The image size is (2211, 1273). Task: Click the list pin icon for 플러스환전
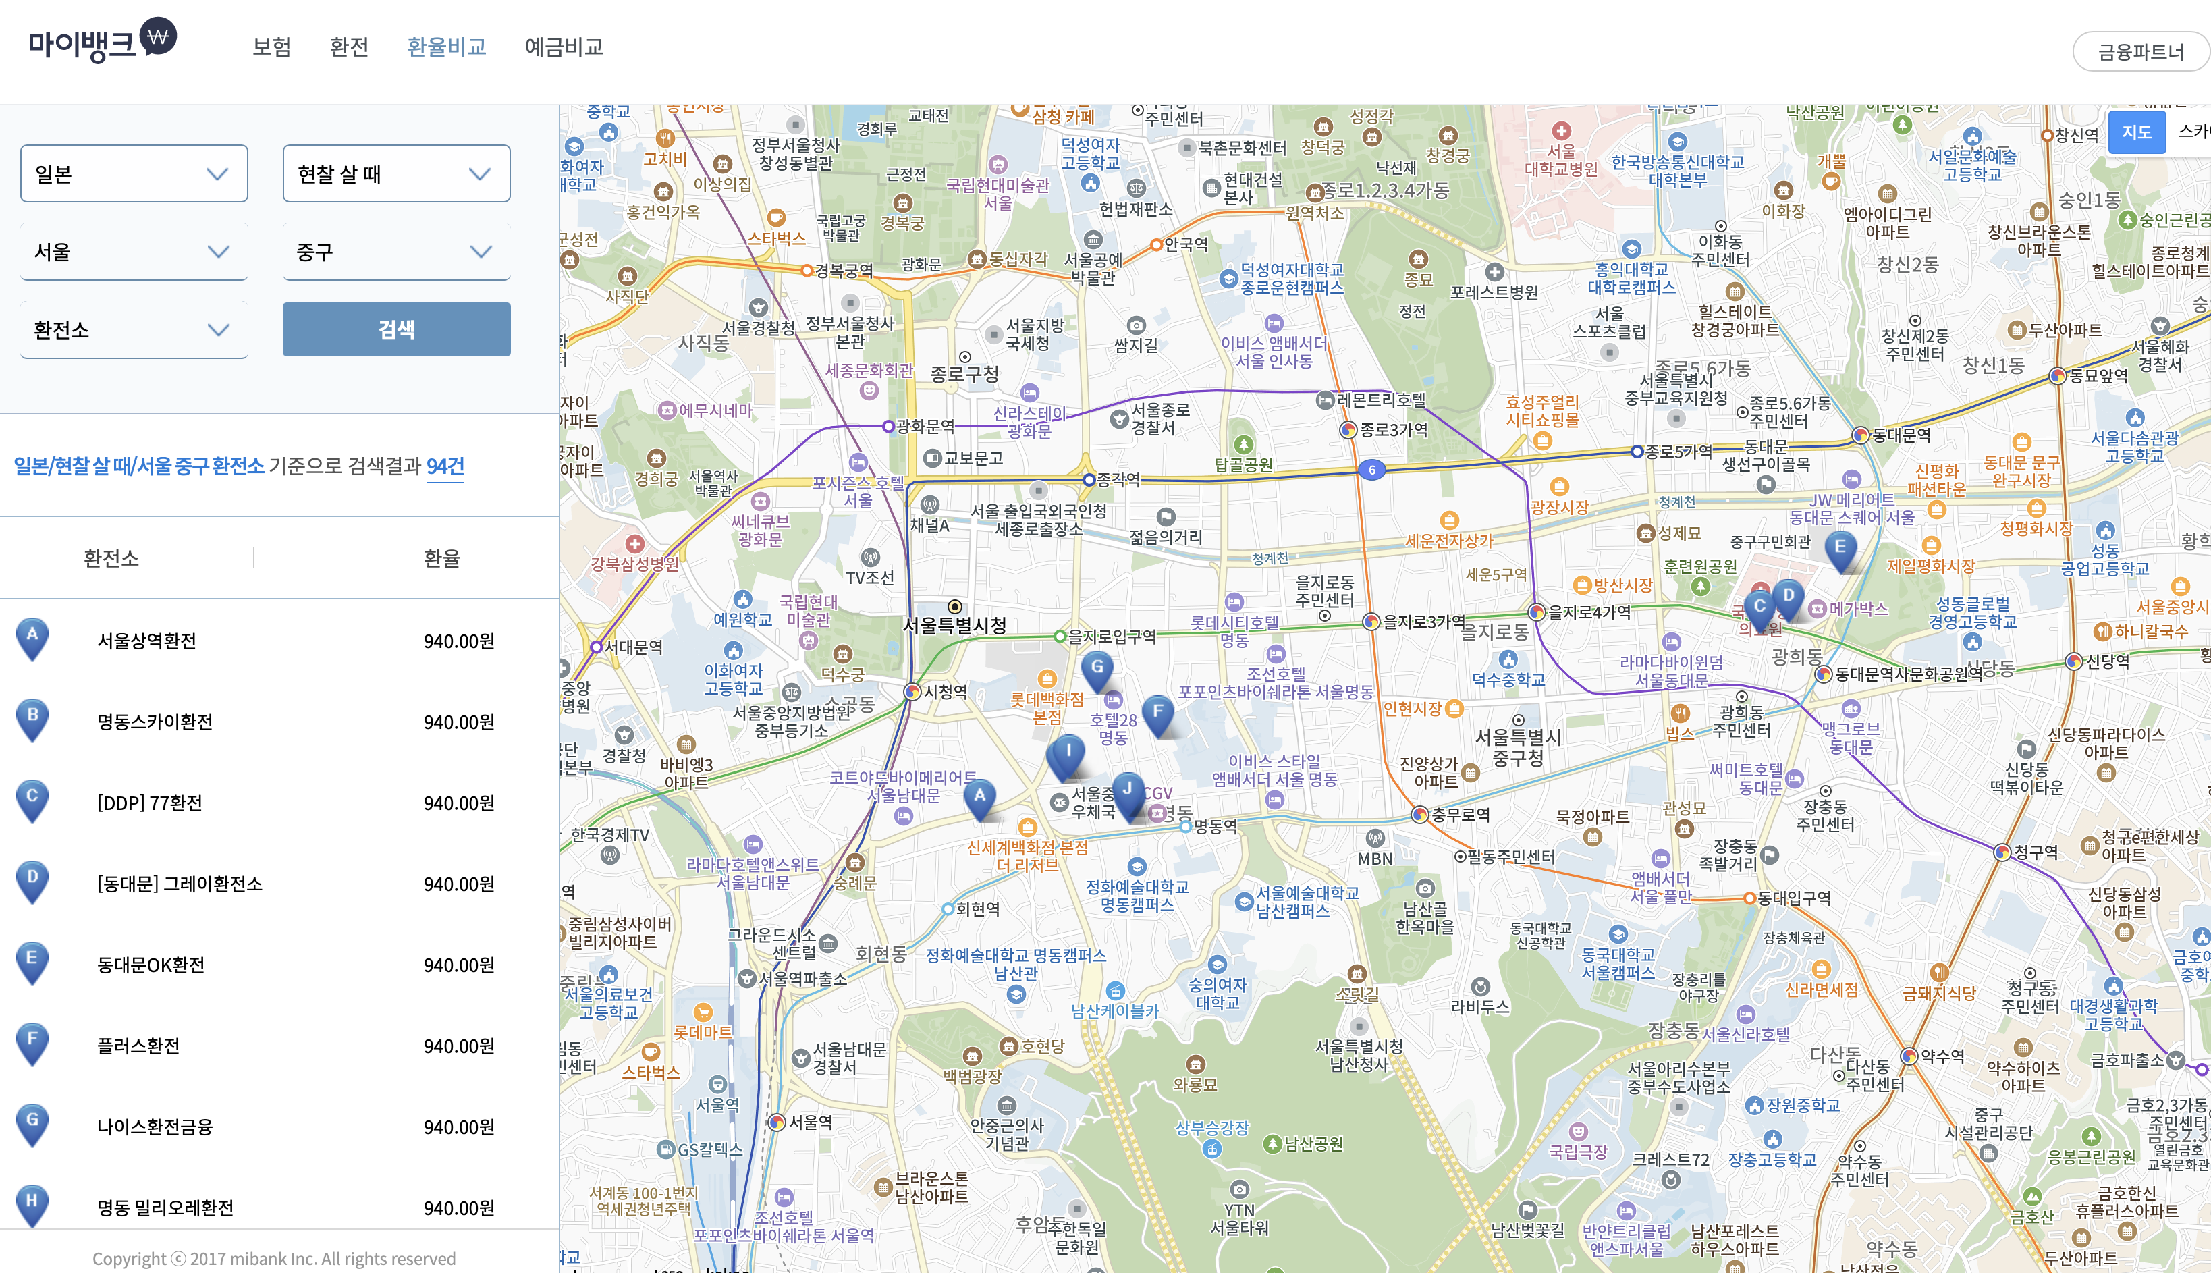click(x=32, y=1040)
